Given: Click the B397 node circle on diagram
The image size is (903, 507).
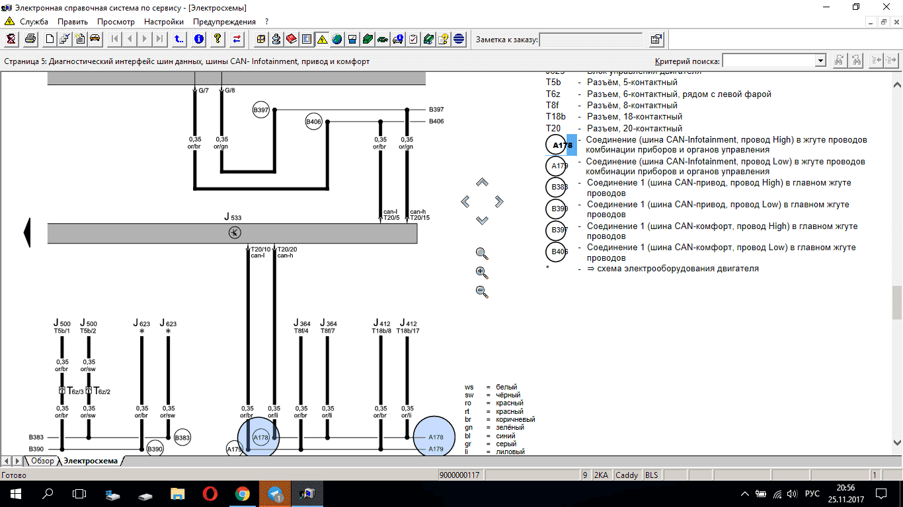Looking at the screenshot, I should 261,110.
